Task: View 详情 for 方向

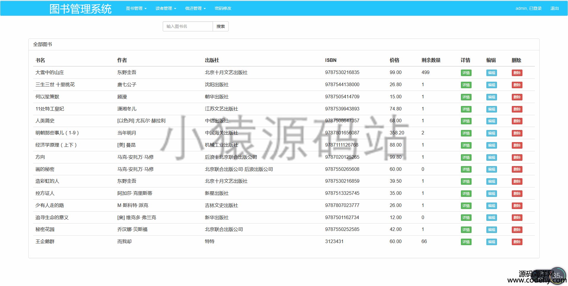Action: (x=466, y=158)
